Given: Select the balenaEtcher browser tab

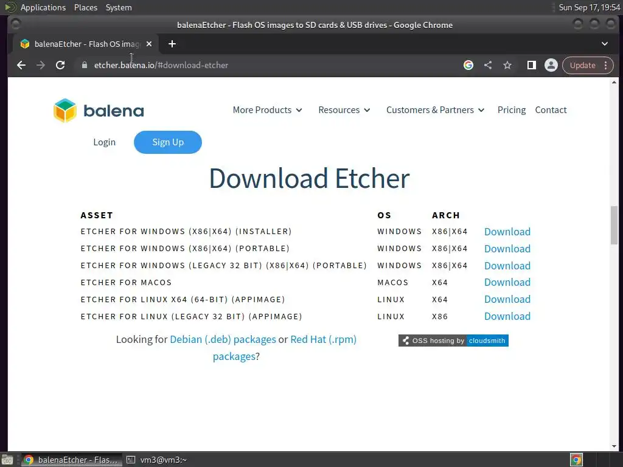Looking at the screenshot, I should [x=85, y=44].
